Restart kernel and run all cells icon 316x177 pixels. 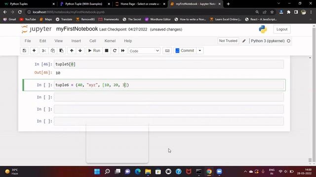click(123, 51)
